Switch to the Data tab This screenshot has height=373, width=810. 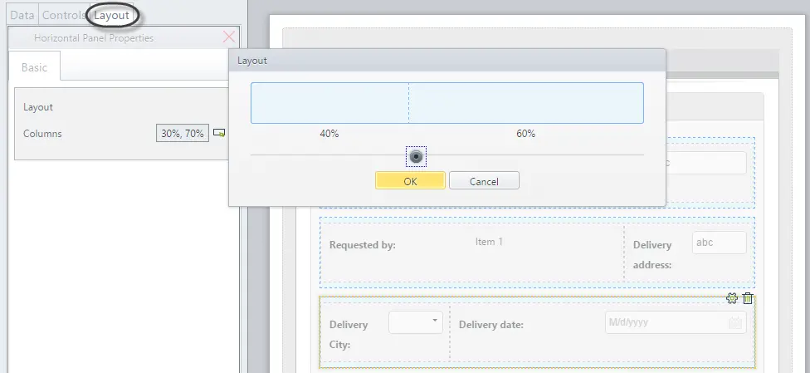22,15
